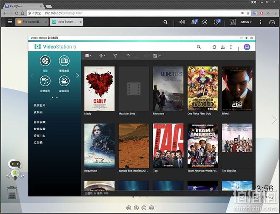Open the Monsters movie poster
Viewport: 280px width, 214px height.
(168, 89)
